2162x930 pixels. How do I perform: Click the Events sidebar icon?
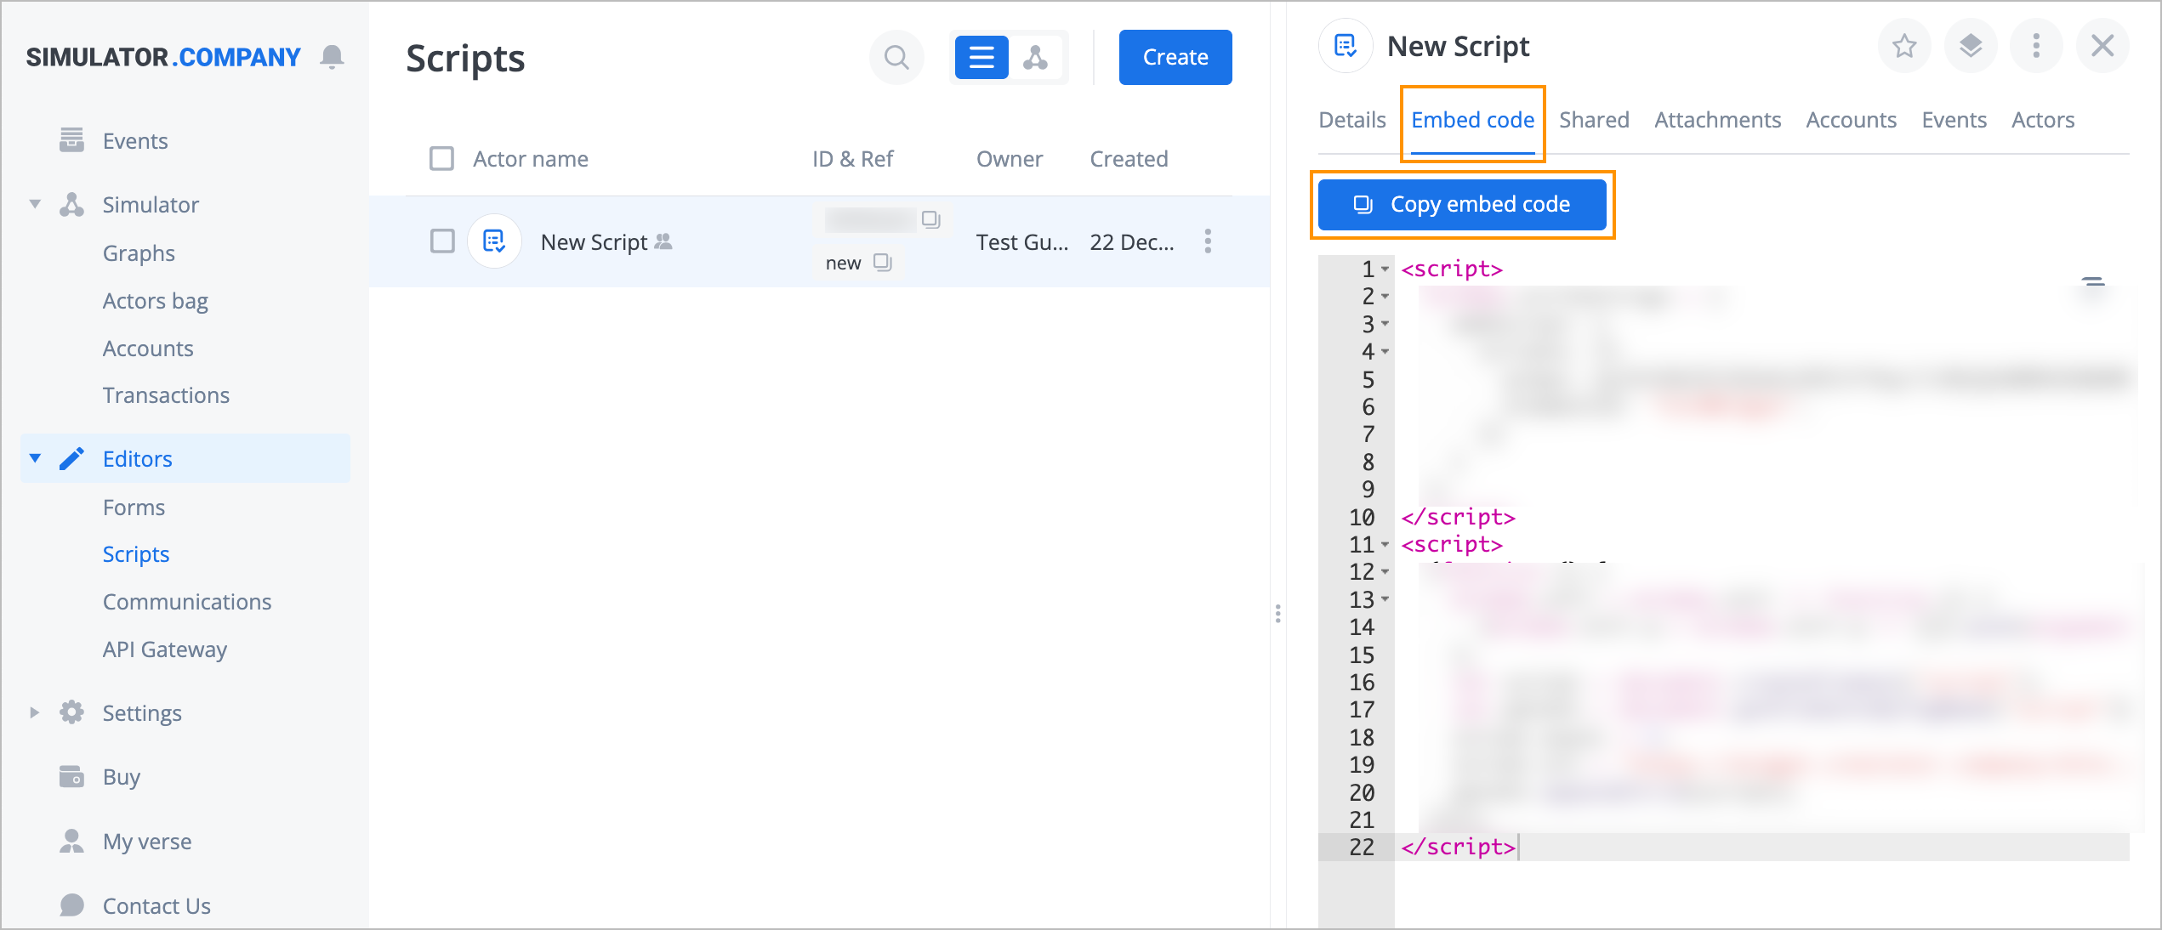[71, 139]
